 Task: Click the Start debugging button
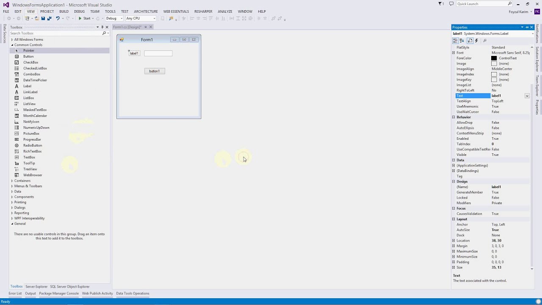pyautogui.click(x=84, y=18)
